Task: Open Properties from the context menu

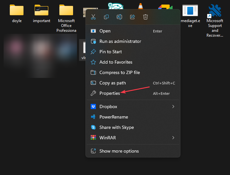Action: [x=133, y=93]
